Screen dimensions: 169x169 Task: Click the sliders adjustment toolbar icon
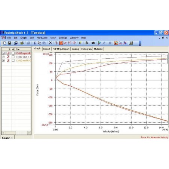(87, 43)
